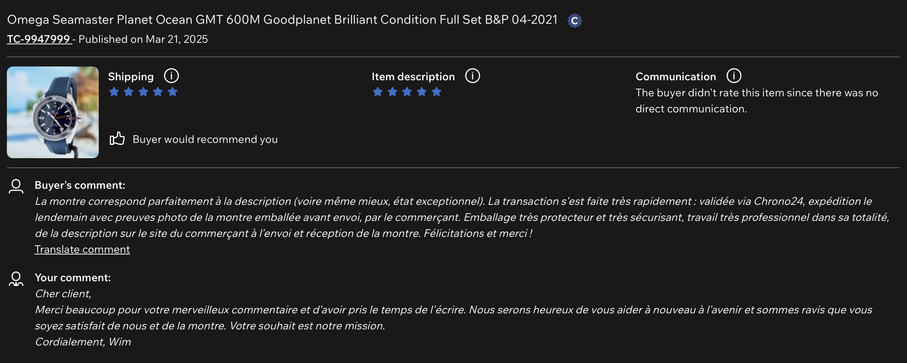The height and width of the screenshot is (363, 907).
Task: Click the person icon beside Buyer's comment
Action: (16, 186)
